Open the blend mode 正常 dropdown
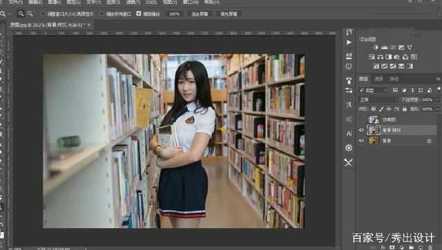442x250 pixels. pyautogui.click(x=378, y=100)
